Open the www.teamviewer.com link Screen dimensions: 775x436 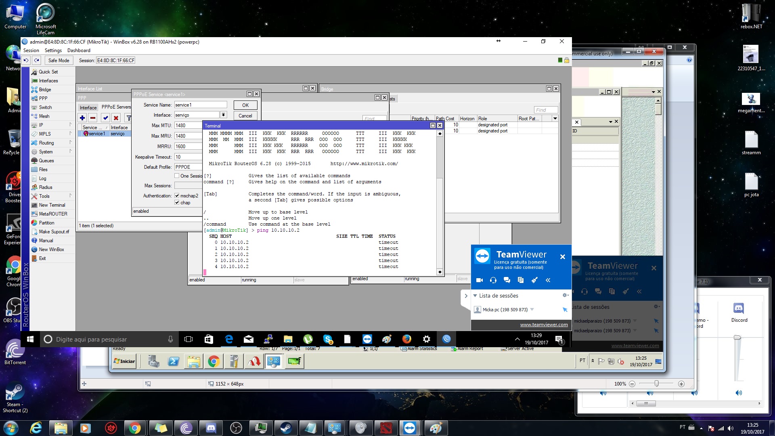click(544, 325)
